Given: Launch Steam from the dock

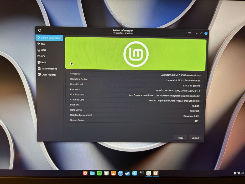Looking at the screenshot, I should [x=128, y=173].
